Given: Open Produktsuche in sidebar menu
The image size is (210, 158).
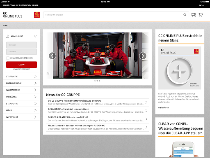Looking at the screenshot, I should [21, 83].
